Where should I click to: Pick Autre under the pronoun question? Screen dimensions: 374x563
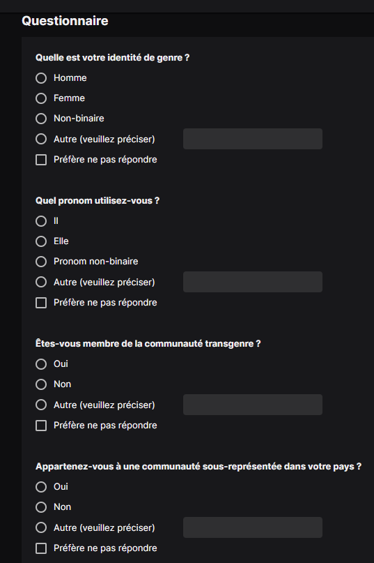(x=41, y=282)
